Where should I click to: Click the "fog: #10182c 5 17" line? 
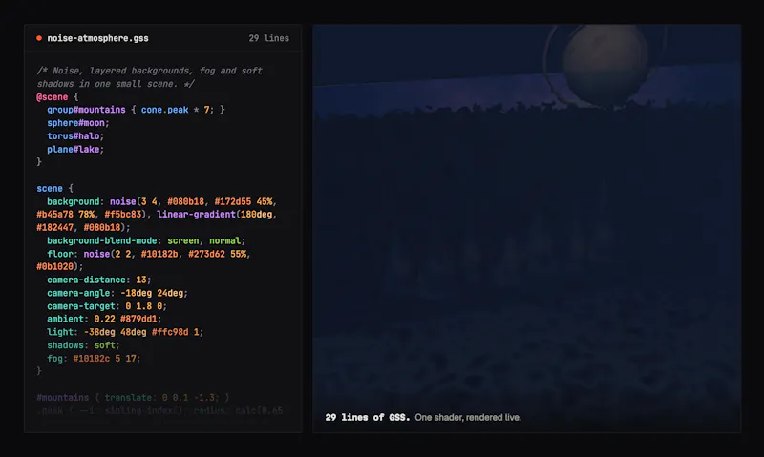pyautogui.click(x=94, y=359)
